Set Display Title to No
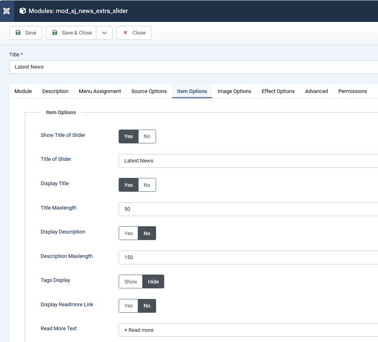The height and width of the screenshot is (342, 378). click(147, 185)
